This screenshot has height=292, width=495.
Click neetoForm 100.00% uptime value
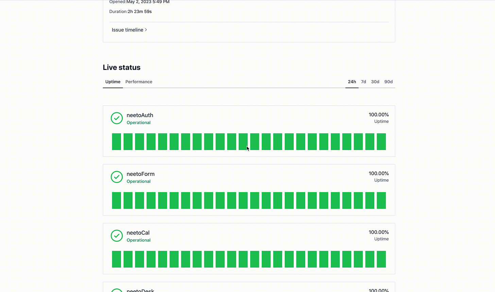[x=378, y=174]
